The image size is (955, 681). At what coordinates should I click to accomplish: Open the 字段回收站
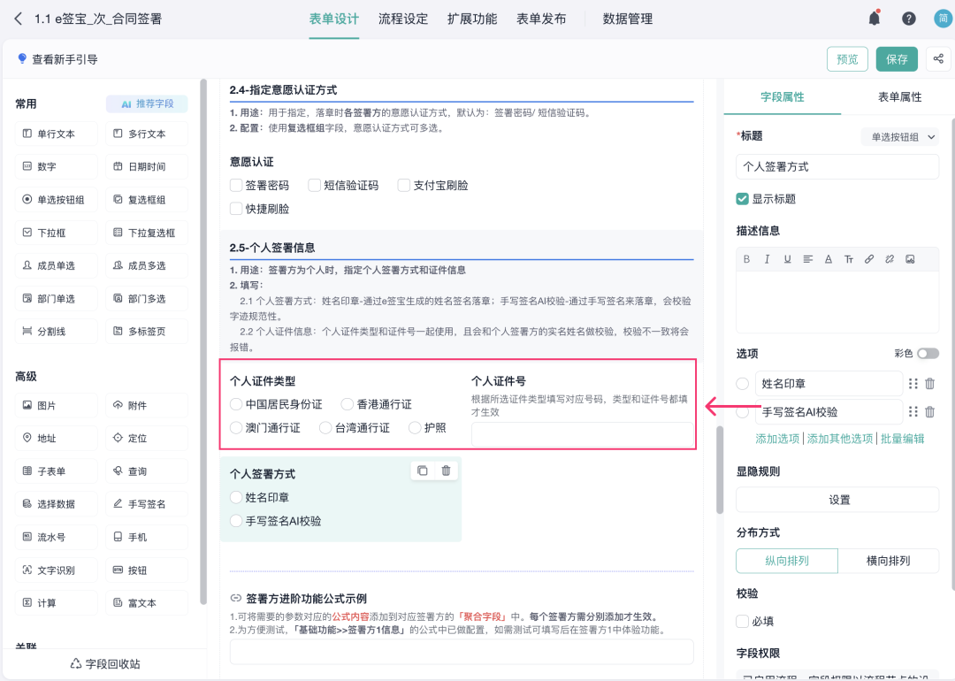[105, 664]
